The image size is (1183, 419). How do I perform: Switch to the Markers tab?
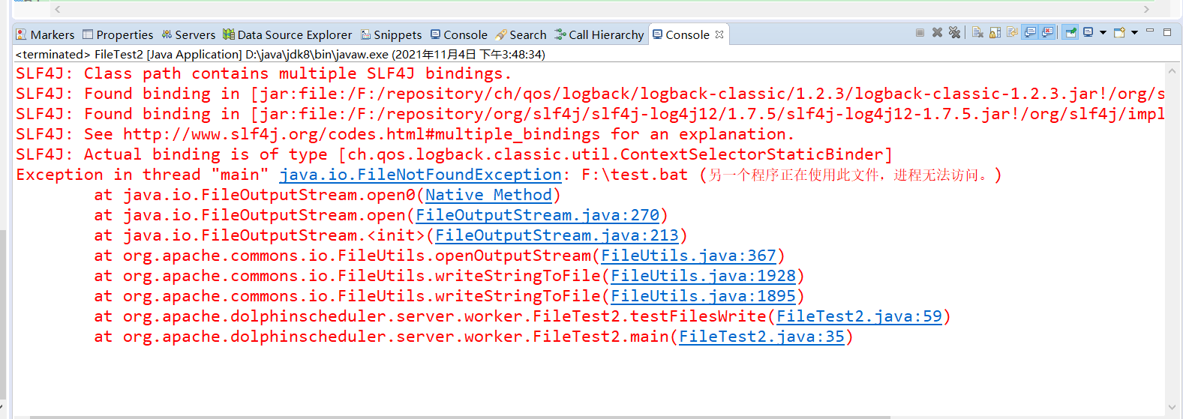coord(45,34)
